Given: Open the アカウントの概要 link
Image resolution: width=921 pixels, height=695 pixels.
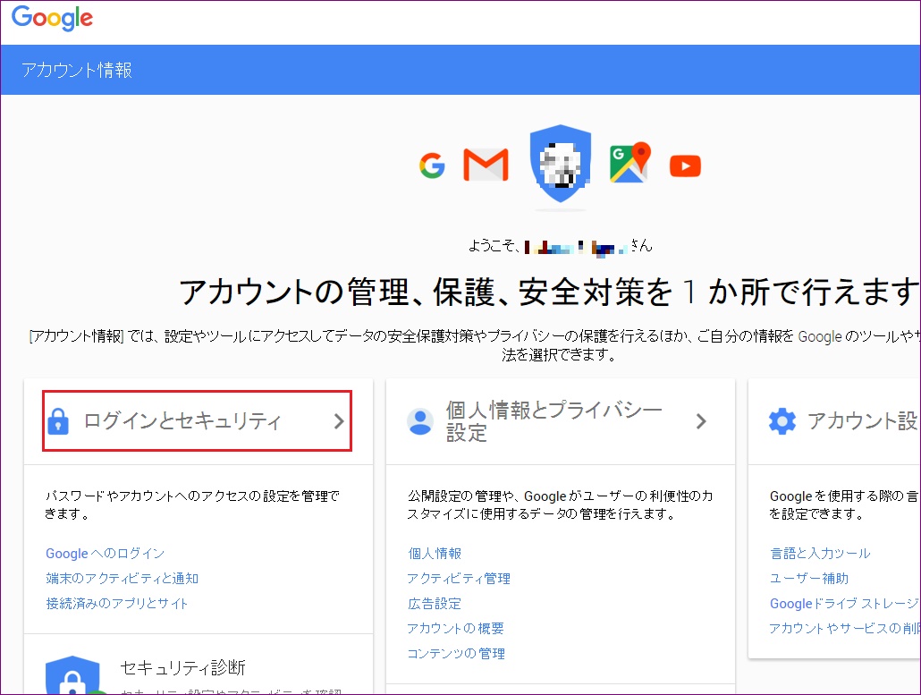Looking at the screenshot, I should pyautogui.click(x=455, y=629).
